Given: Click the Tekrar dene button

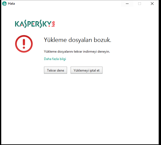Looking at the screenshot, I should (x=55, y=70).
